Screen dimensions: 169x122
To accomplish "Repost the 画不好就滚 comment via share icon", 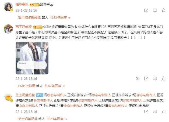I will click(146, 78).
